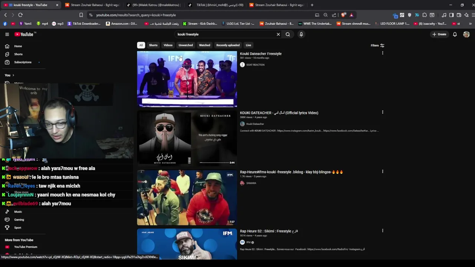The height and width of the screenshot is (267, 475).
Task: Open Kouki Dateacher Freestyle video title
Action: (x=261, y=54)
